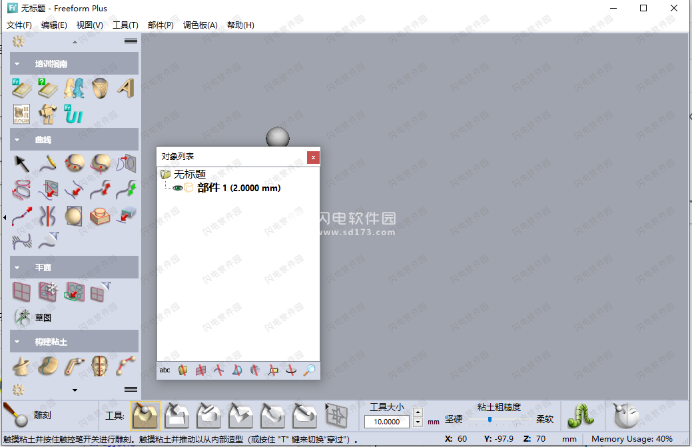692x447 pixels.
Task: Collapse the 培训指南 palette section
Action: (x=17, y=64)
